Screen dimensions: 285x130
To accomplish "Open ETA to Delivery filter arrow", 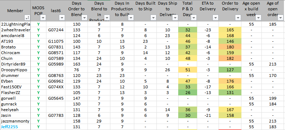I will pos(215,18).
